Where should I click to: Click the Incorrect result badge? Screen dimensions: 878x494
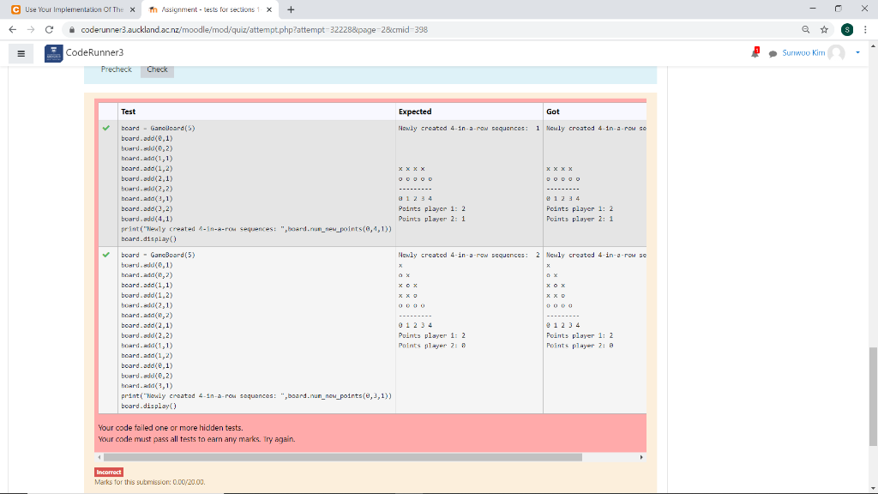point(109,473)
